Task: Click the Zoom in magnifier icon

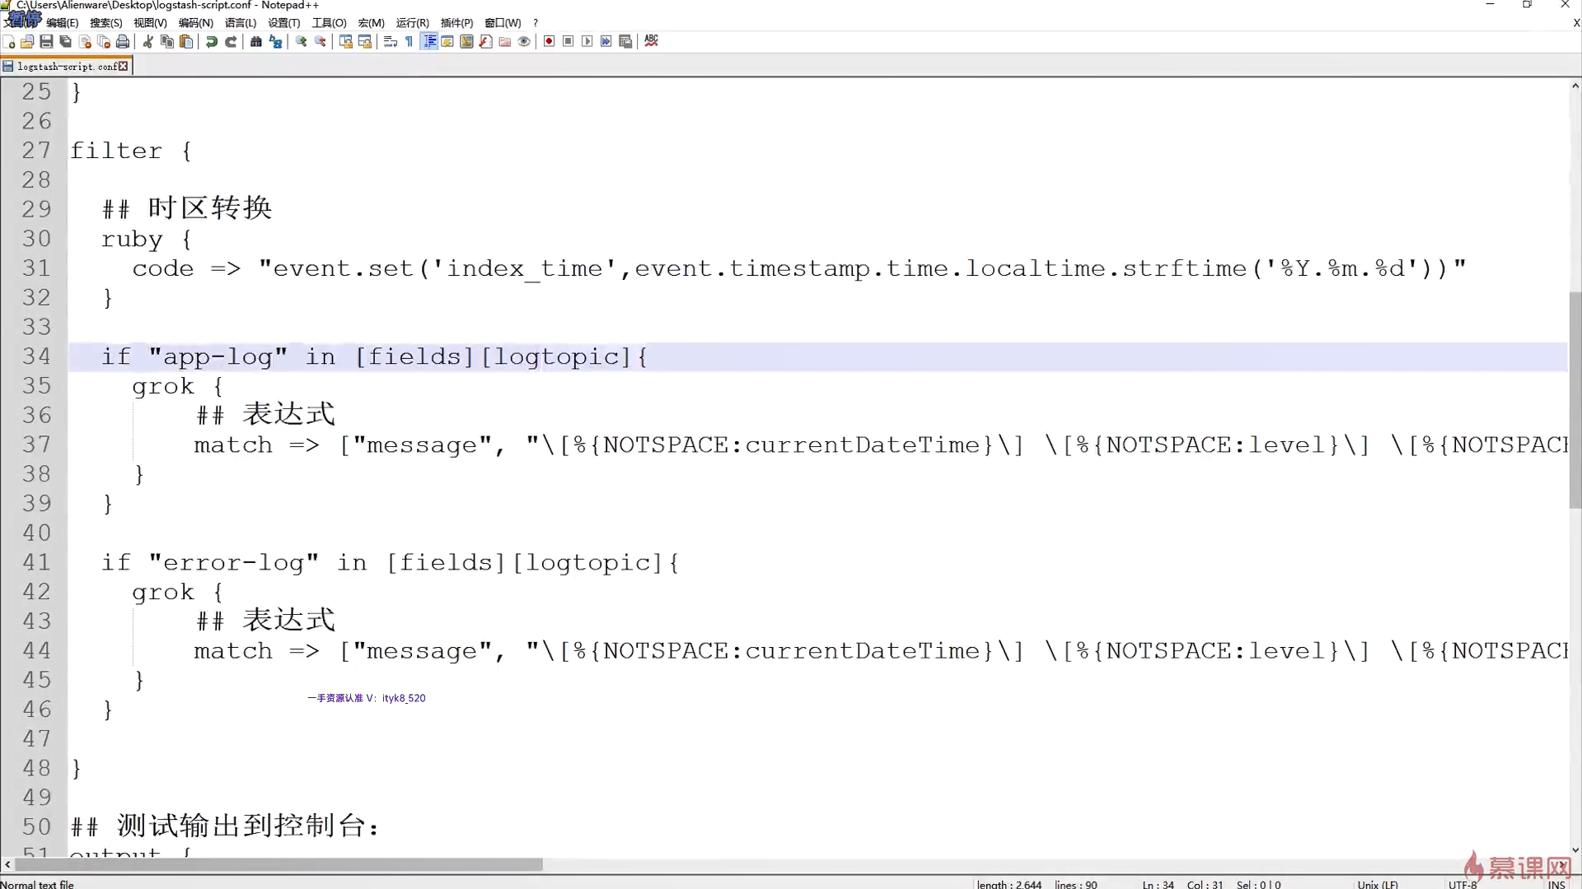Action: click(302, 41)
